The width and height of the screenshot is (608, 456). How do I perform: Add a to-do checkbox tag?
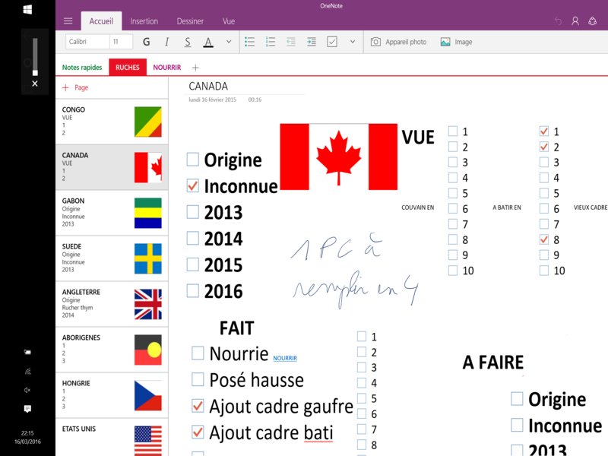coord(332,42)
